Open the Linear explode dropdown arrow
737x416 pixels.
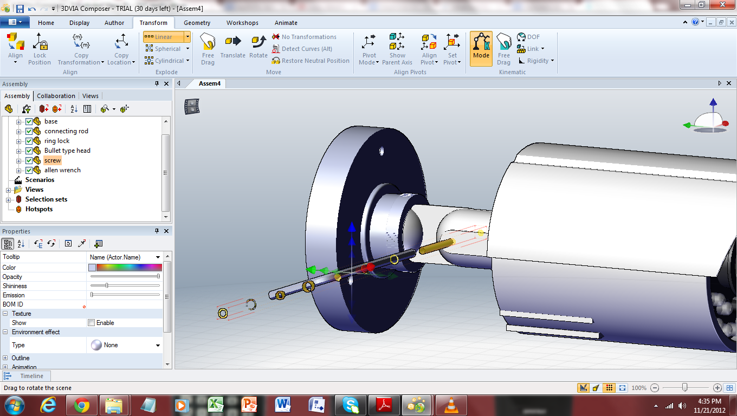point(188,37)
